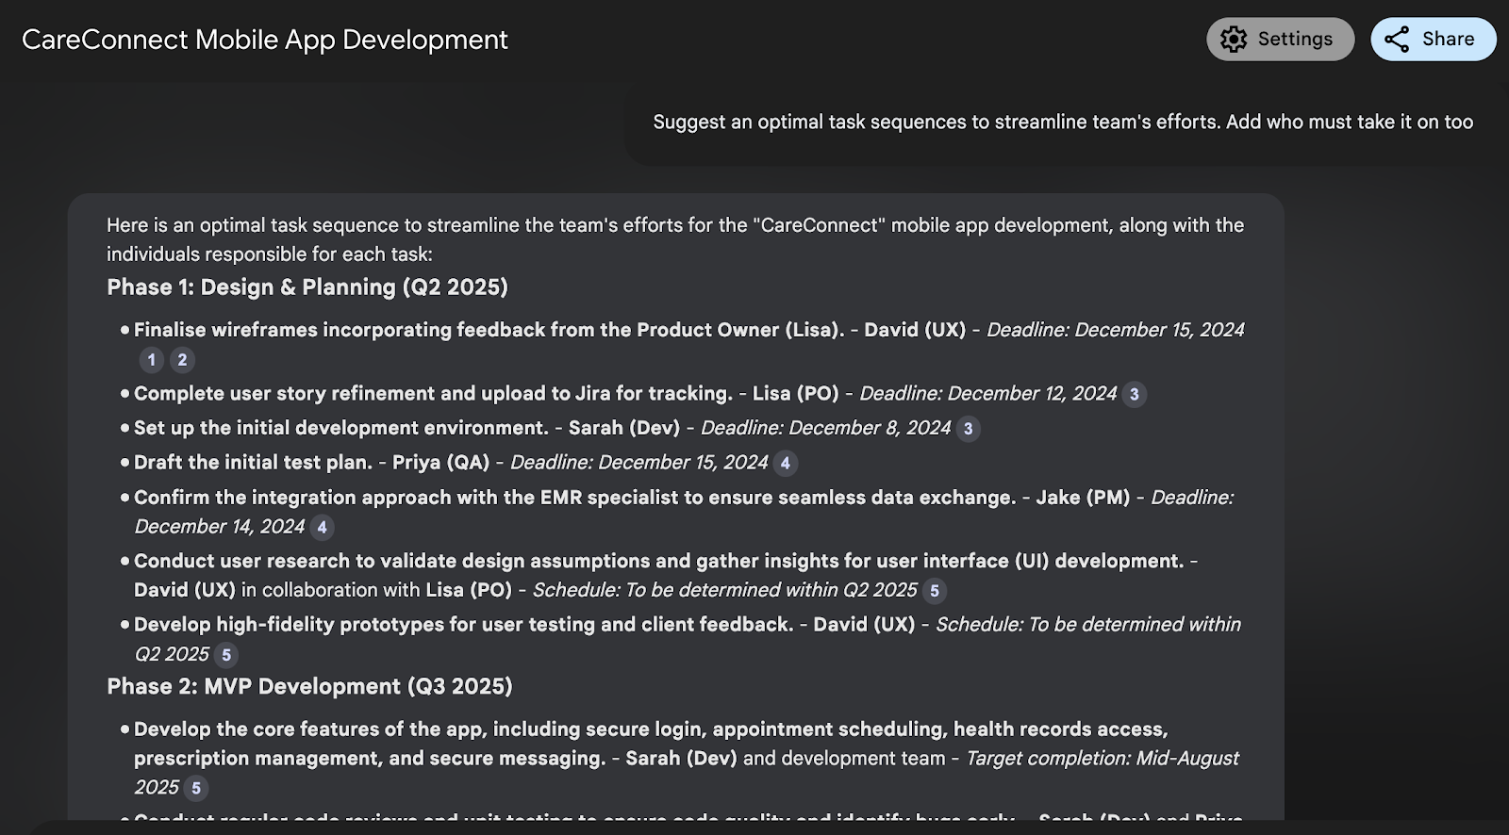Click the Share icon
Viewport: 1509px width, 835px height.
click(x=1397, y=39)
